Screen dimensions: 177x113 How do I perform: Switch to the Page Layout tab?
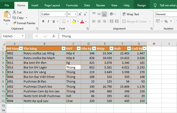tap(52, 5)
